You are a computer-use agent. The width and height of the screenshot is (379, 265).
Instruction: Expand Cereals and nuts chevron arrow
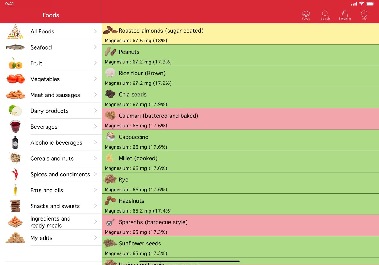pos(95,158)
